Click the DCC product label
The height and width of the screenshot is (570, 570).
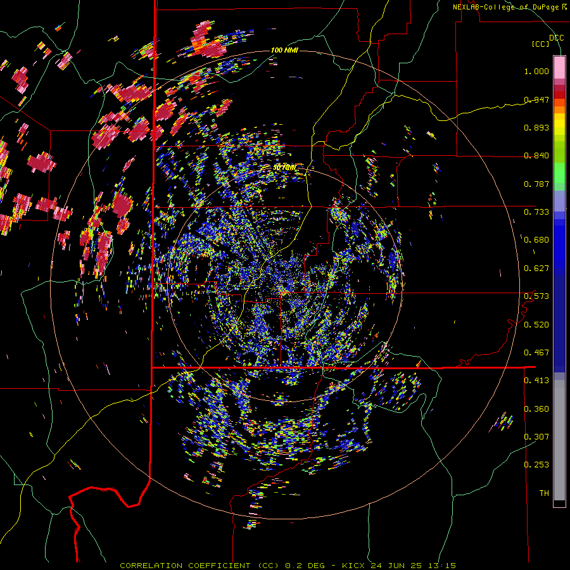click(556, 38)
